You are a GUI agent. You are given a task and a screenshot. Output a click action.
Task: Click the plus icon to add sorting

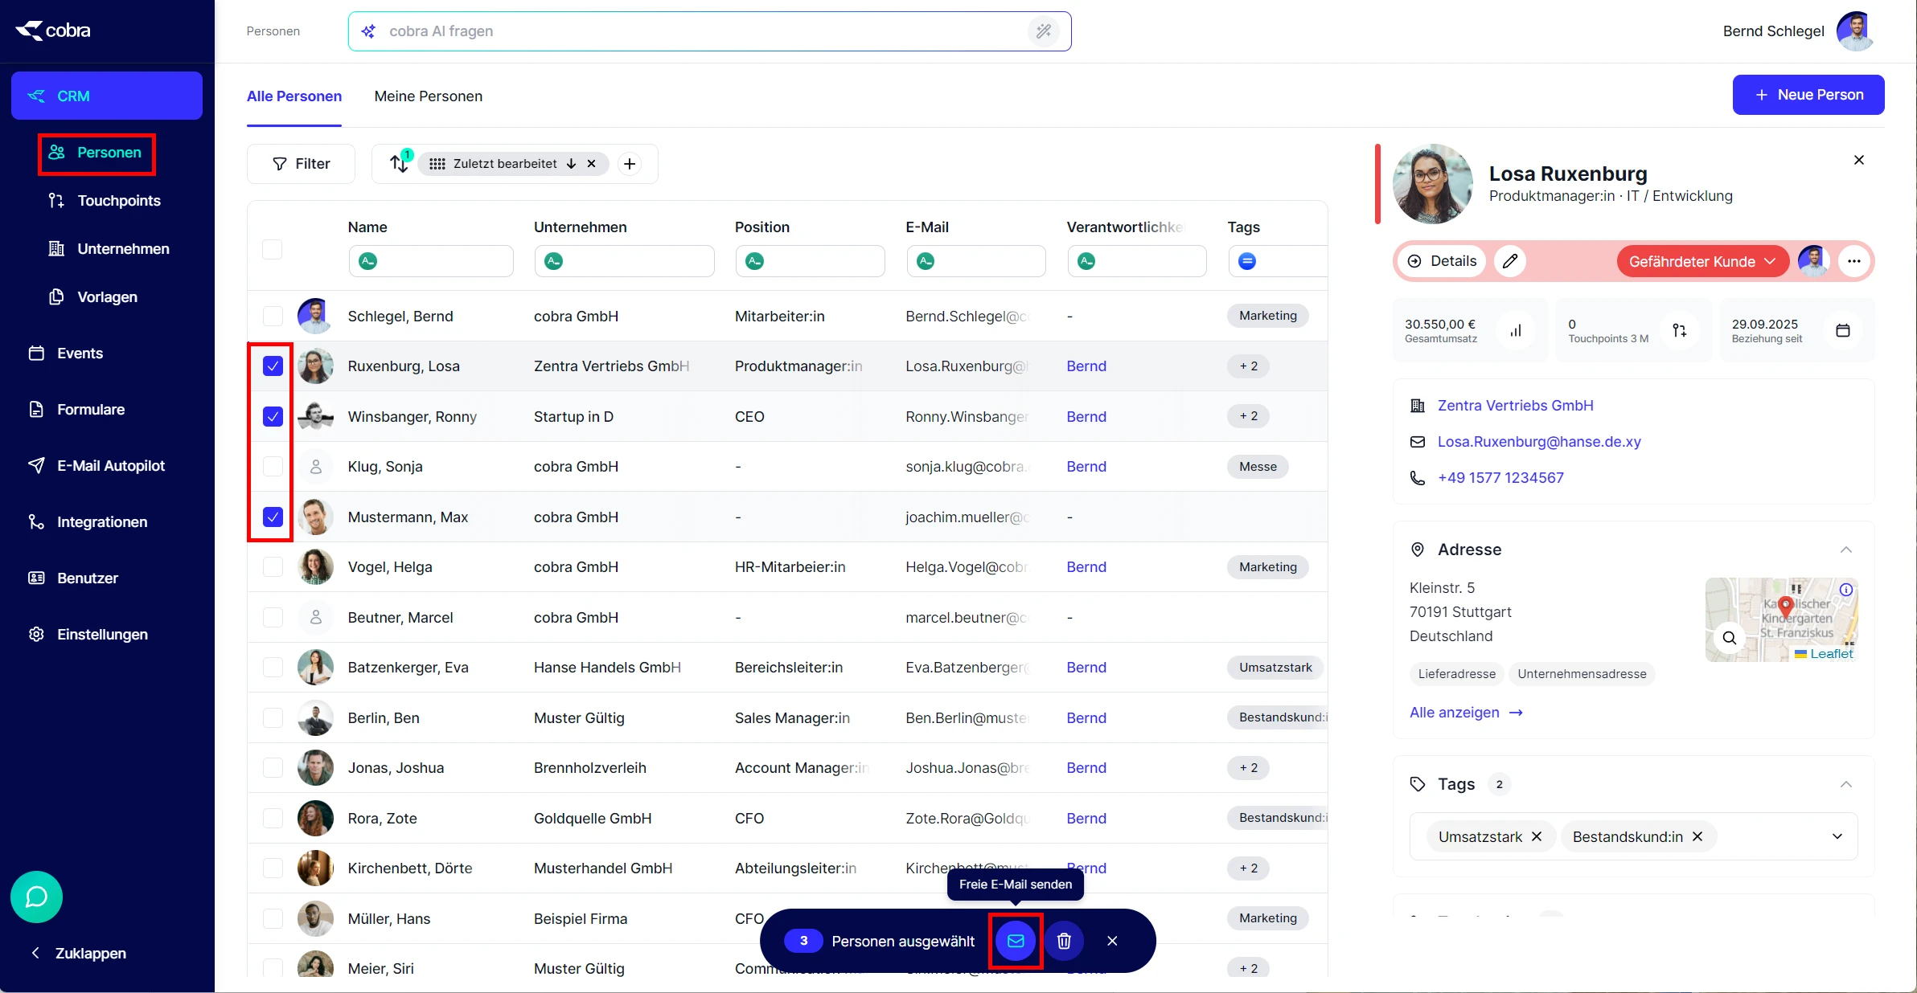630,164
